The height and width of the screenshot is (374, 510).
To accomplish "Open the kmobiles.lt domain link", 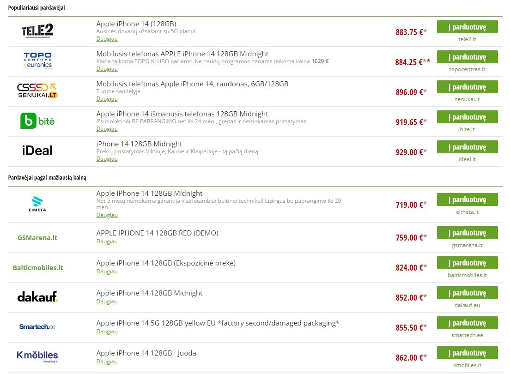I will click(467, 365).
